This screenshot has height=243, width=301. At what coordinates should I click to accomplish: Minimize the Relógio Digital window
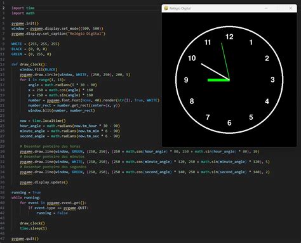point(266,8)
